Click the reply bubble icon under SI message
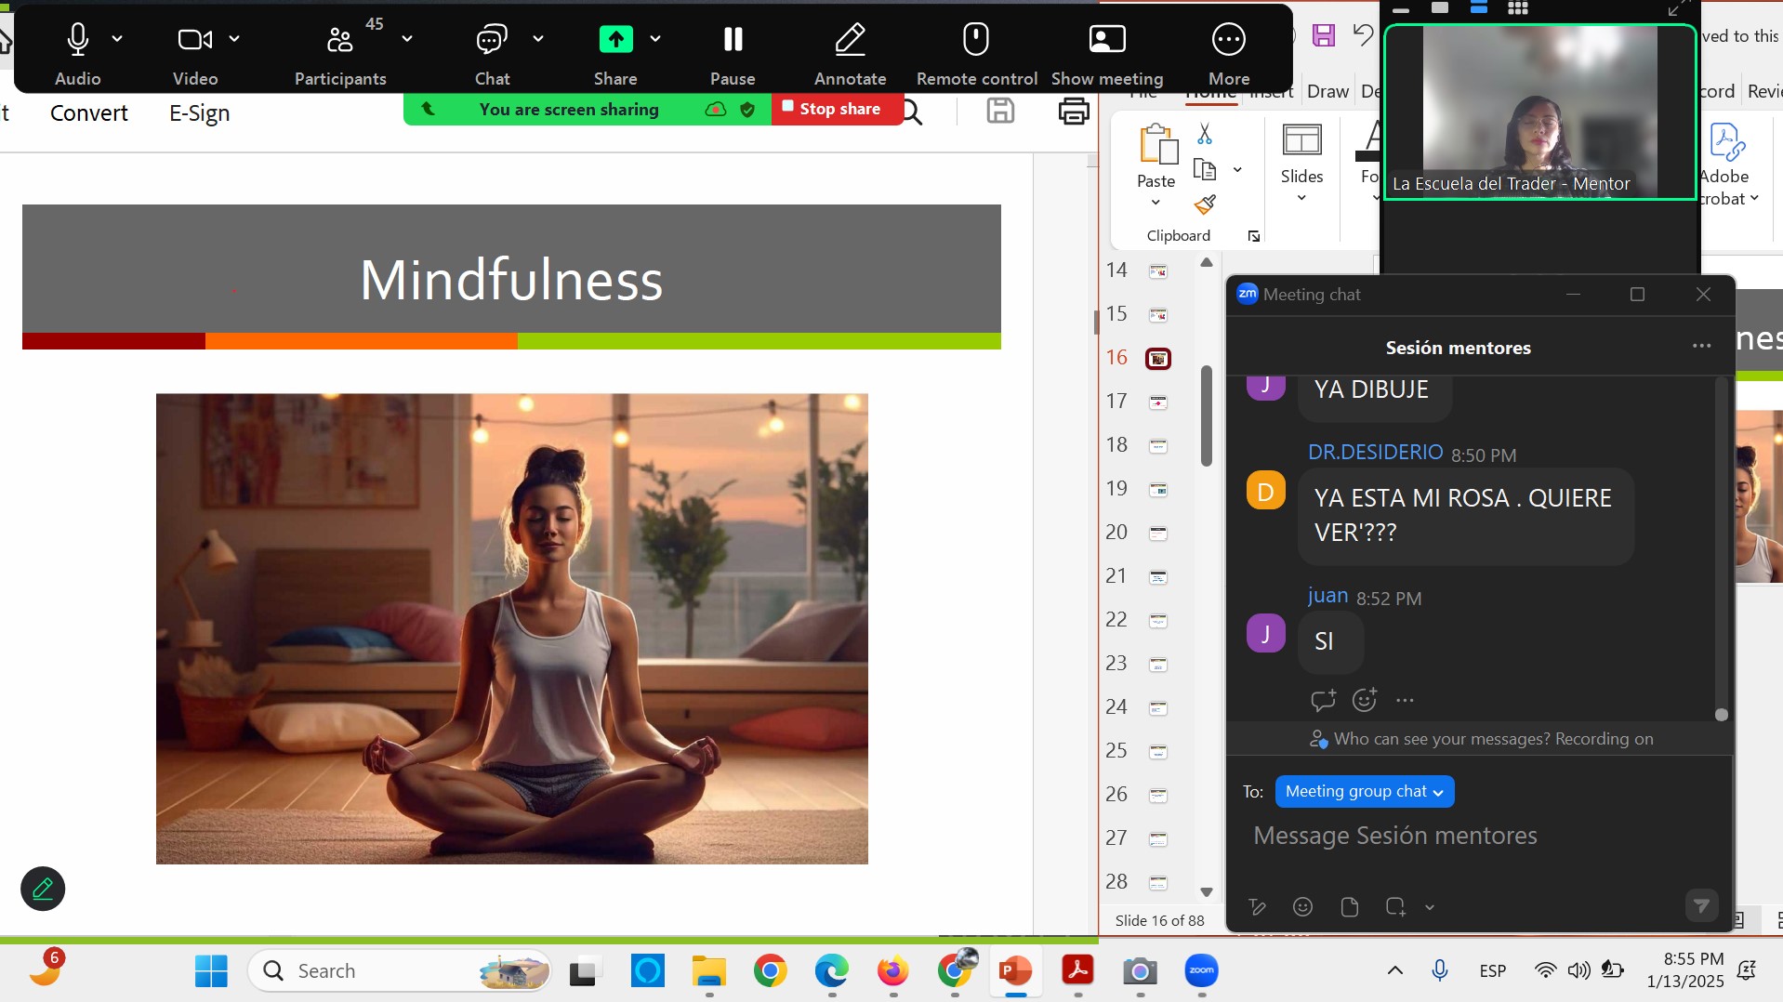1783x1002 pixels. (x=1323, y=700)
